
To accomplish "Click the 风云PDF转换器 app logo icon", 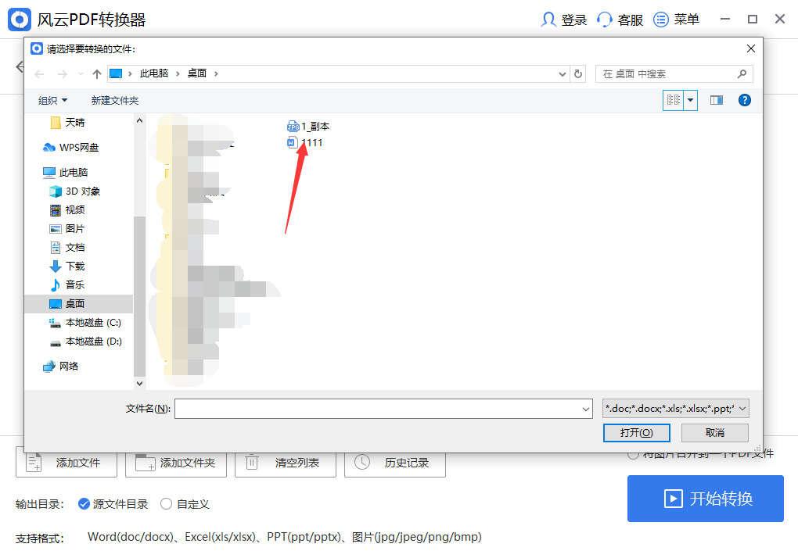I will tap(20, 20).
